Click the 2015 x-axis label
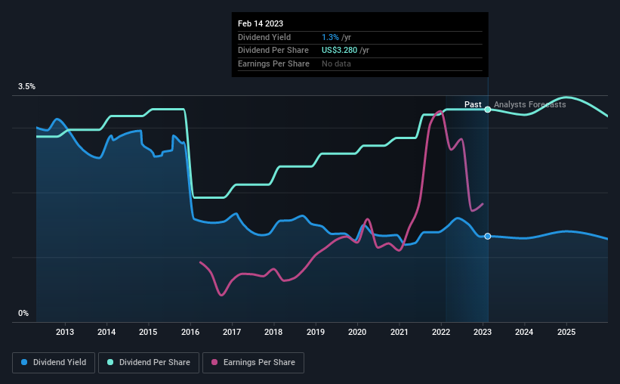Screen dimensions: 620x384 pyautogui.click(x=148, y=332)
